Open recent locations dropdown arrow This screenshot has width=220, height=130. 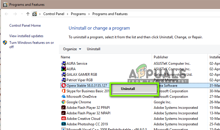click(22, 14)
